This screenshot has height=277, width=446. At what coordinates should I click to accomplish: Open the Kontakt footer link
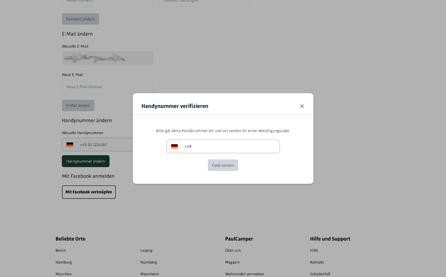[317, 262]
